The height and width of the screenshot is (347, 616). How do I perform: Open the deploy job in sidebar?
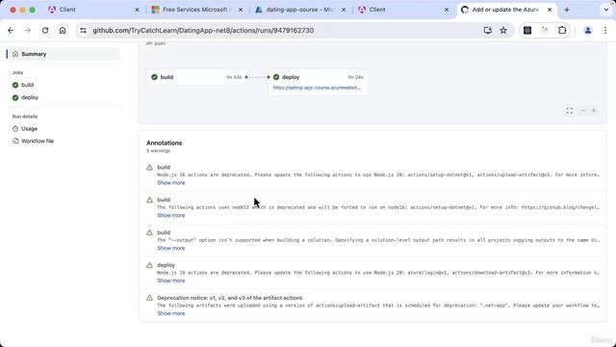(30, 97)
